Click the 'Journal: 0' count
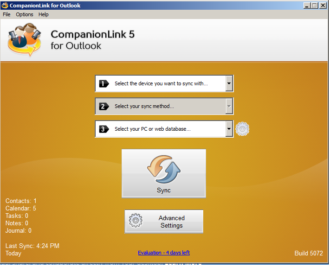The width and height of the screenshot is (329, 267). tap(19, 230)
